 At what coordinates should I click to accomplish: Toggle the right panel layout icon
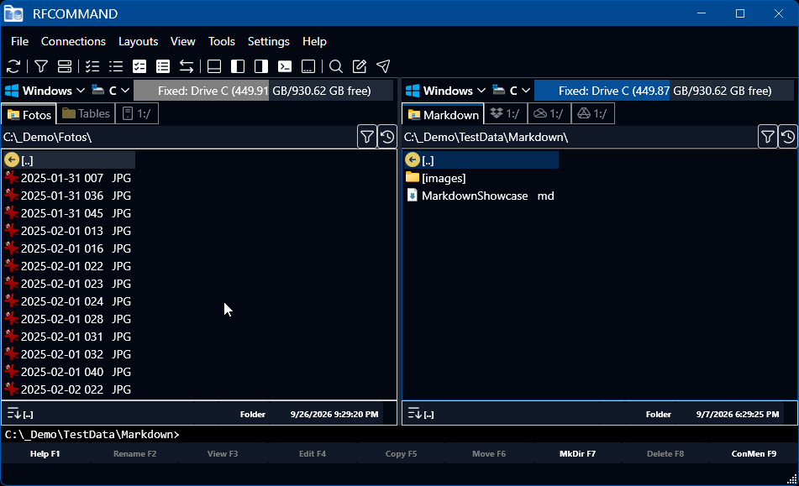click(261, 66)
